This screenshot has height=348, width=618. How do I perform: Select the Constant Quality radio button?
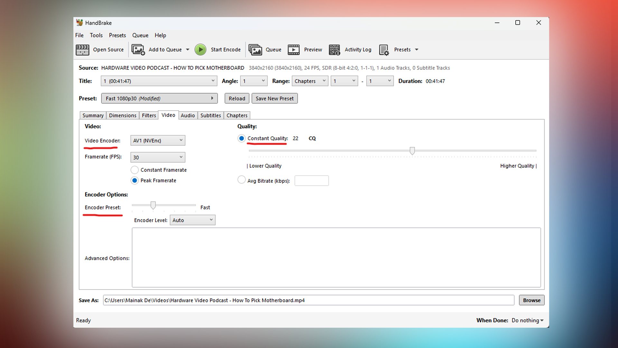(x=241, y=138)
